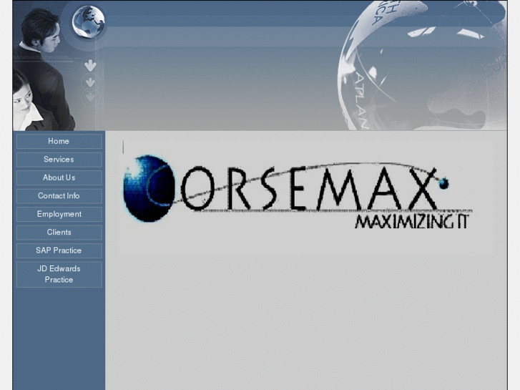This screenshot has width=520, height=390.
Task: Open the About Us page
Action: (59, 178)
